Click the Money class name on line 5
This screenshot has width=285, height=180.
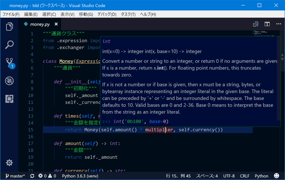click(x=66, y=61)
